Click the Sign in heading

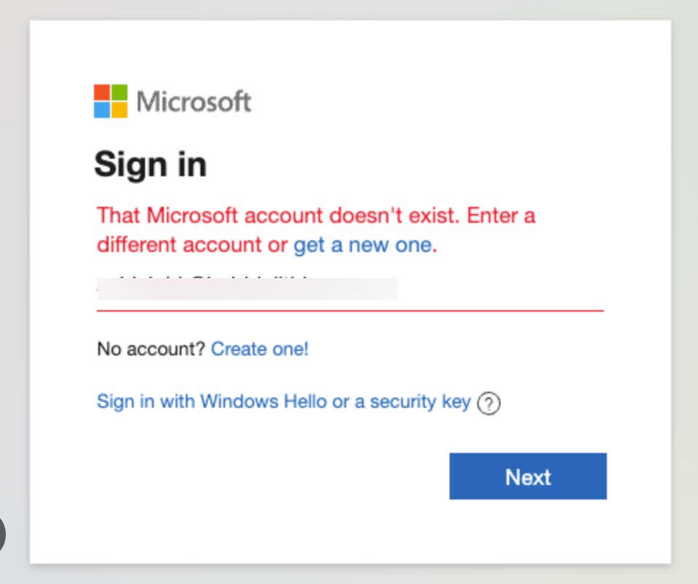coord(150,163)
